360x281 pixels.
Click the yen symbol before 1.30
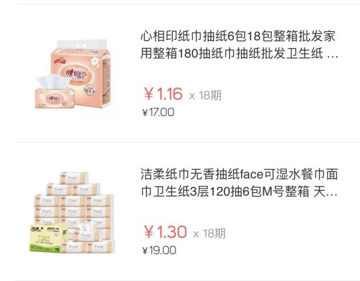pos(149,232)
